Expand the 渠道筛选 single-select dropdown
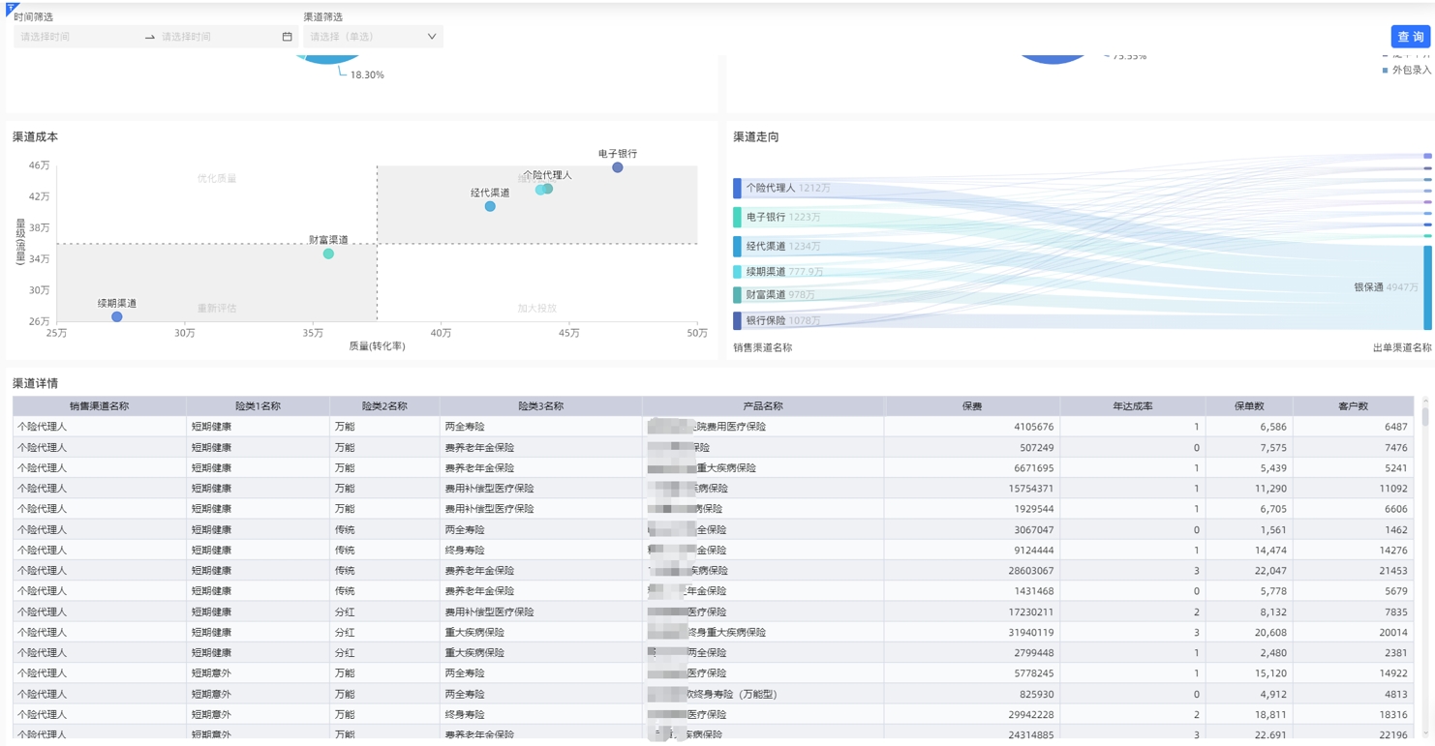The height and width of the screenshot is (746, 1435). tap(373, 37)
